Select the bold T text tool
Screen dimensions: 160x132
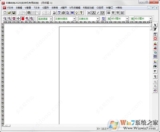click(155, 29)
